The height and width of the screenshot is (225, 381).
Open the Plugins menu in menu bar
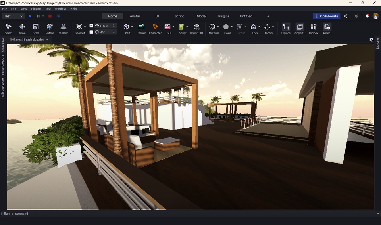[36, 9]
